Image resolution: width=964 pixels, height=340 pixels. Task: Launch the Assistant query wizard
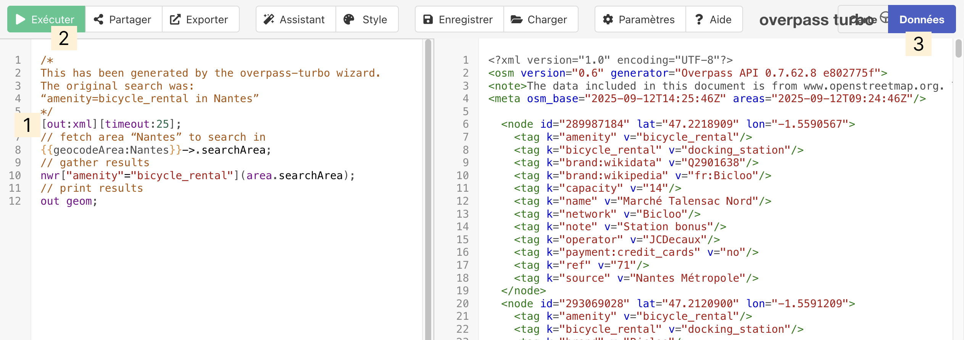point(296,19)
